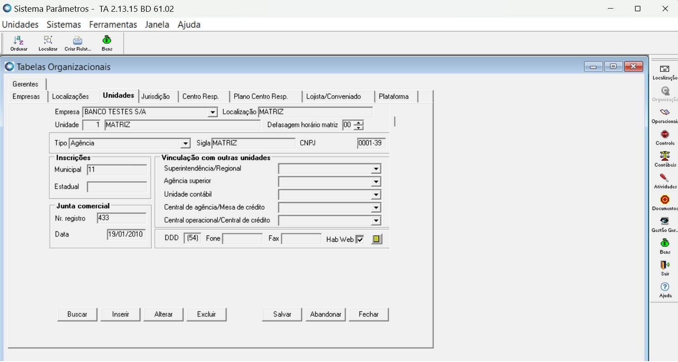Open Contábeis in the right sidebar
The image size is (678, 362).
coord(664,159)
